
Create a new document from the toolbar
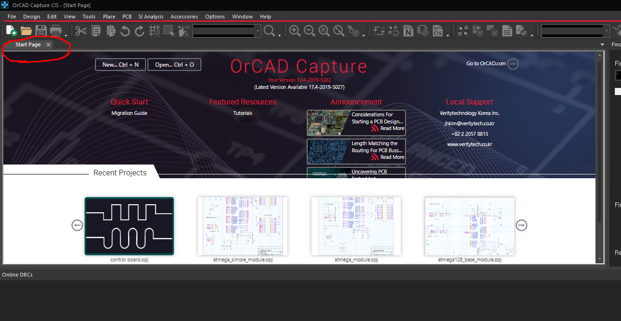tap(12, 31)
